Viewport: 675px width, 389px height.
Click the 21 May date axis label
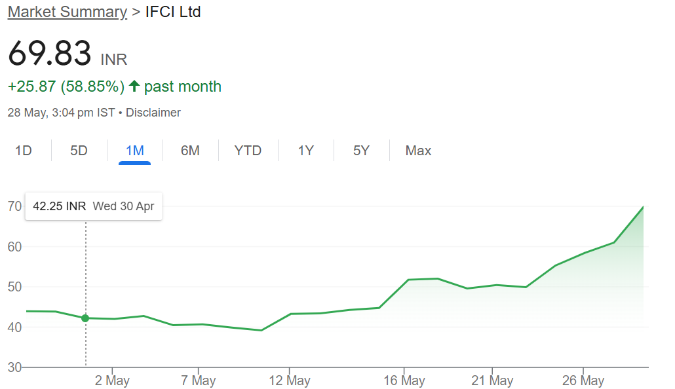point(492,380)
